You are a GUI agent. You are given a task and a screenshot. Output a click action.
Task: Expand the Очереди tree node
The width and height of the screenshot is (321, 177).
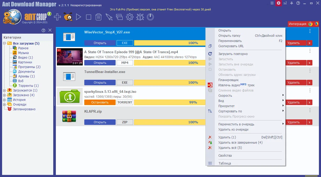click(x=4, y=105)
